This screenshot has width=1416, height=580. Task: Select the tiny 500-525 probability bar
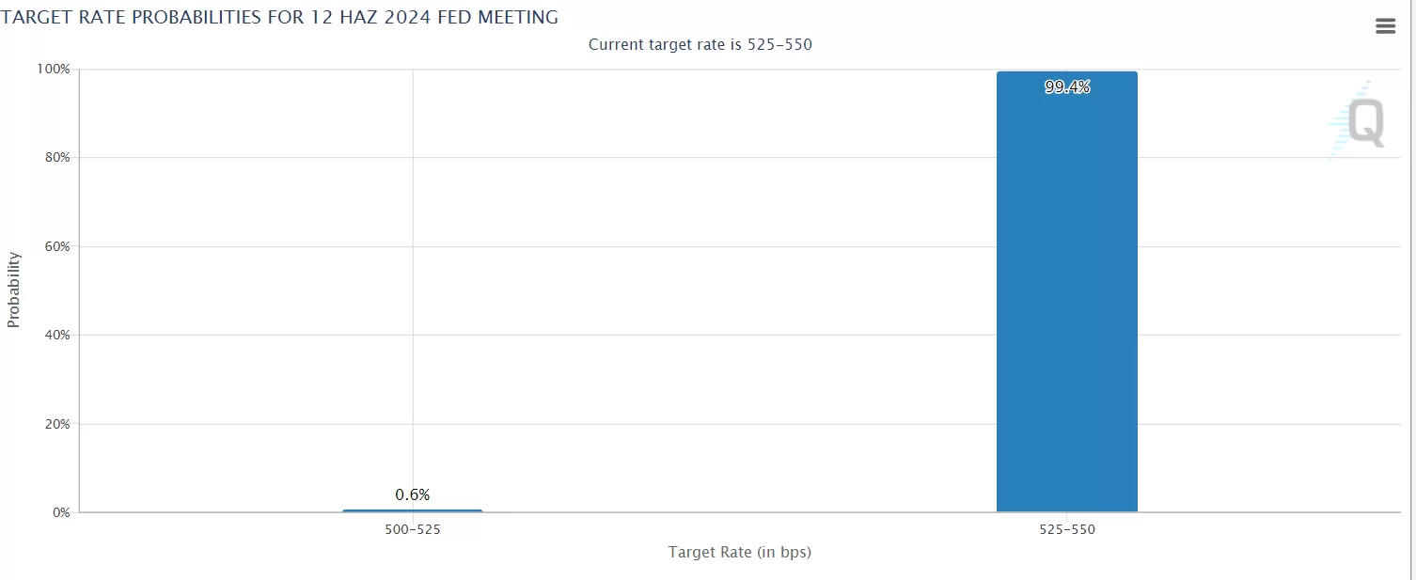[413, 510]
